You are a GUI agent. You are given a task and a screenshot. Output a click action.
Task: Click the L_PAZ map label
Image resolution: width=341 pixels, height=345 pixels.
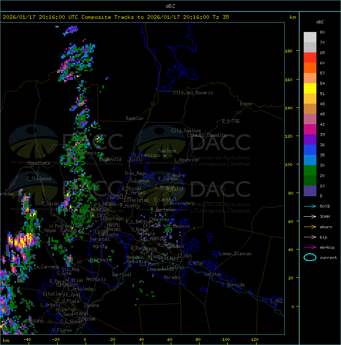click(x=277, y=301)
